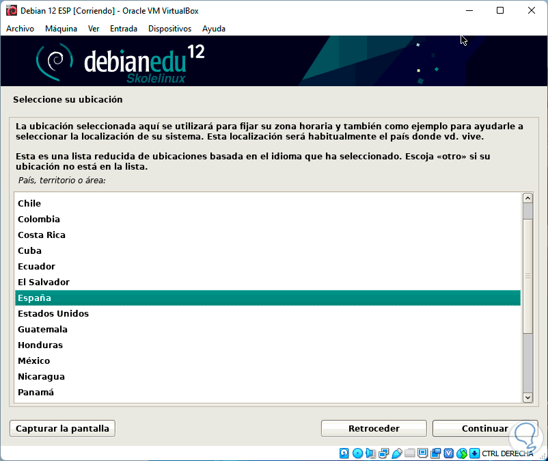The width and height of the screenshot is (548, 461).
Task: Select Estados Unidos in the list
Action: coord(268,314)
